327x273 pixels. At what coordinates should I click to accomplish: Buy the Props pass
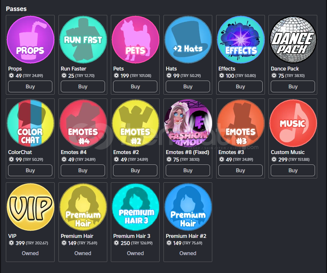(30, 86)
